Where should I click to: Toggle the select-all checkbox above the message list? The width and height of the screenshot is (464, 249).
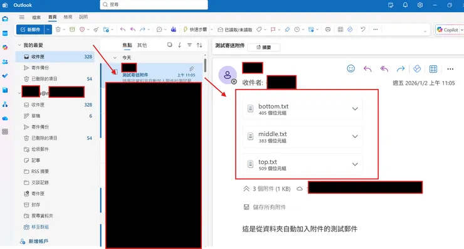click(x=169, y=45)
